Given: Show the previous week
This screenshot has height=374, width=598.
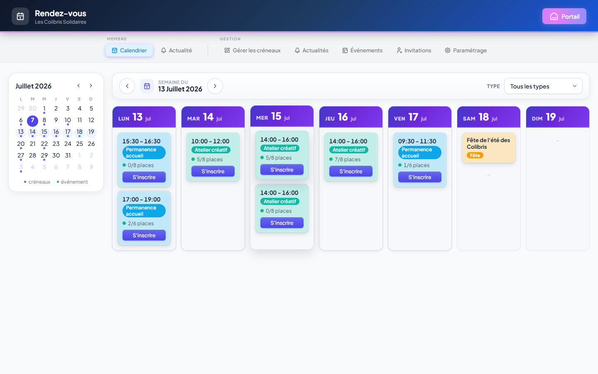Looking at the screenshot, I should pyautogui.click(x=127, y=86).
